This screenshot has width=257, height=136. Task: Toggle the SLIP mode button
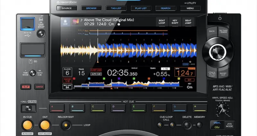(x=26, y=87)
